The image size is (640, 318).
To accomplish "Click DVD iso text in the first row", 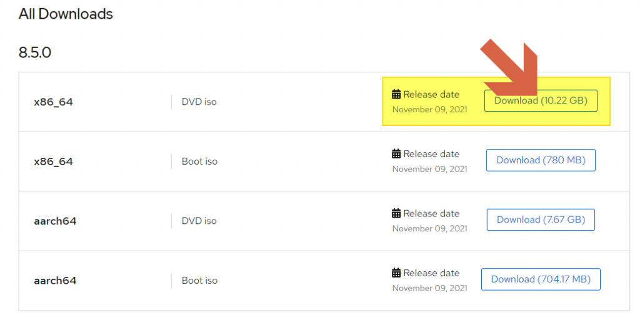I will pyautogui.click(x=199, y=102).
